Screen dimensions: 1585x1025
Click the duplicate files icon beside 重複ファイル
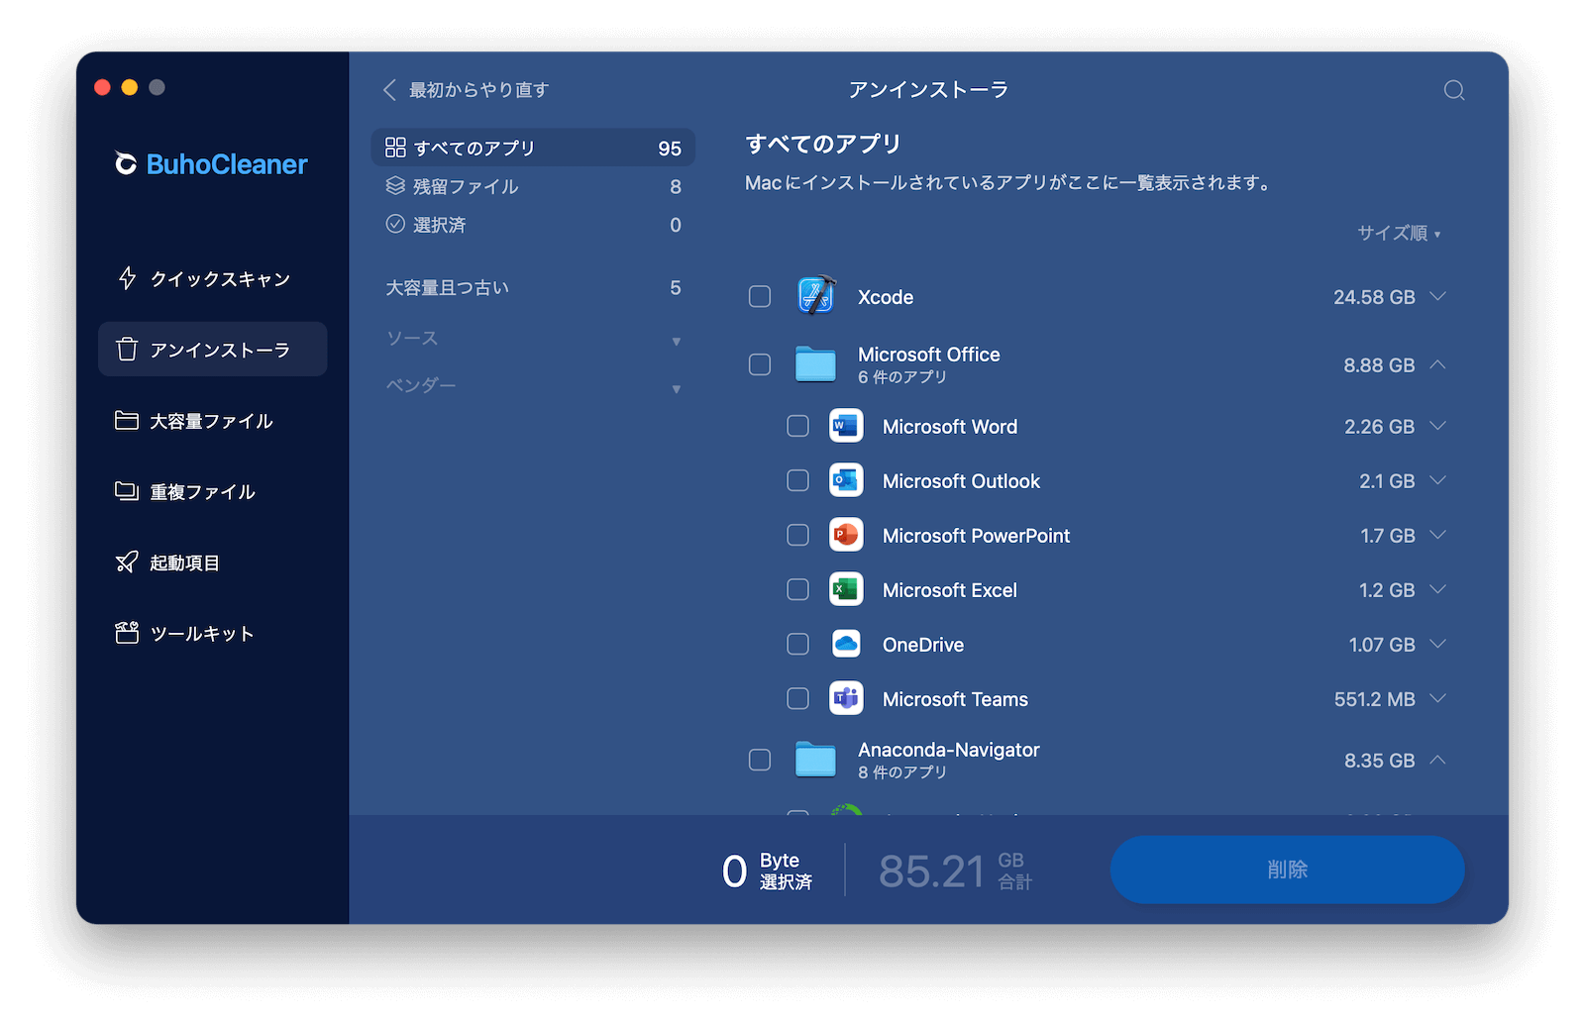pos(127,491)
